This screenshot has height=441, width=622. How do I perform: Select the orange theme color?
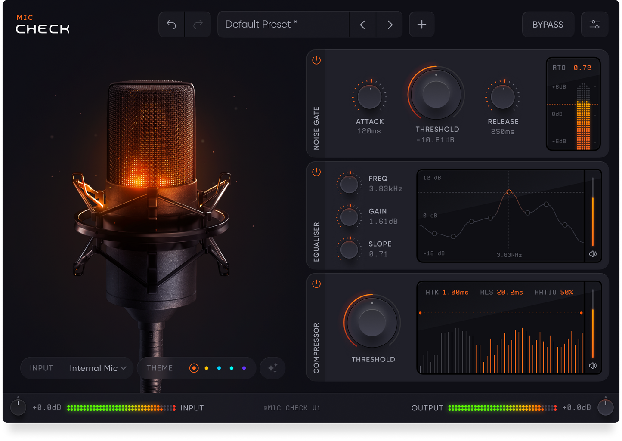coord(194,368)
